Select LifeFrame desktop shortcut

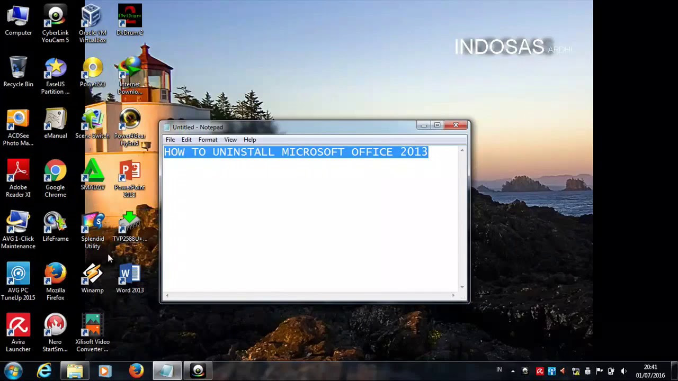(x=55, y=226)
